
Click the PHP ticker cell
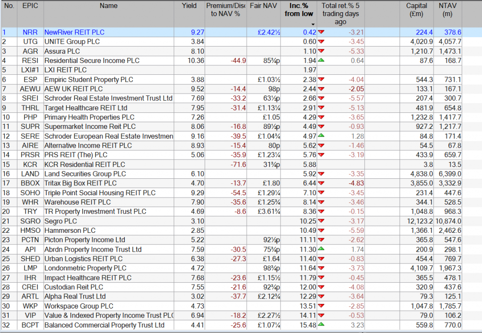point(30,117)
